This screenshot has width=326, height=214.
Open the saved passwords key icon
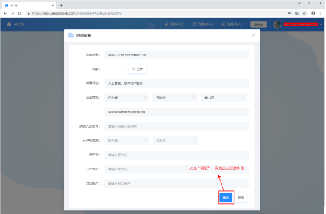(x=290, y=14)
